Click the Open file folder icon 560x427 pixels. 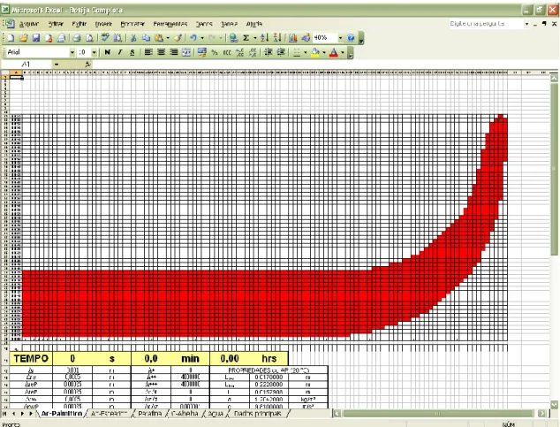click(x=24, y=38)
